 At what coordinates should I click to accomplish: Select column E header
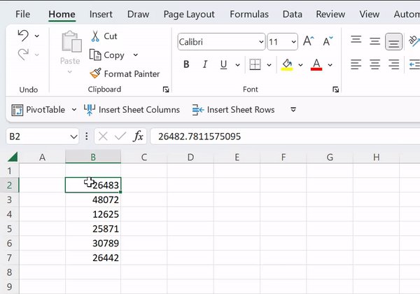[x=237, y=157]
